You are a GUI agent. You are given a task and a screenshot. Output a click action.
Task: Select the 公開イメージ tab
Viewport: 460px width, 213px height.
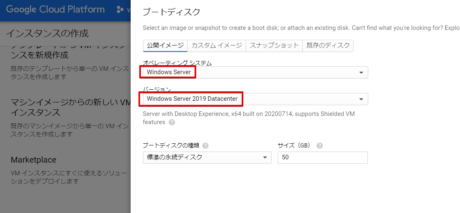point(165,45)
